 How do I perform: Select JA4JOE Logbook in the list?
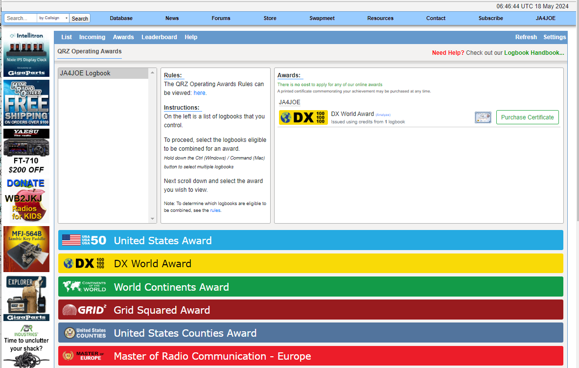pos(103,73)
